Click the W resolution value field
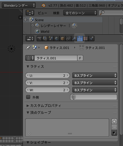123x146 pixels. click(48, 90)
